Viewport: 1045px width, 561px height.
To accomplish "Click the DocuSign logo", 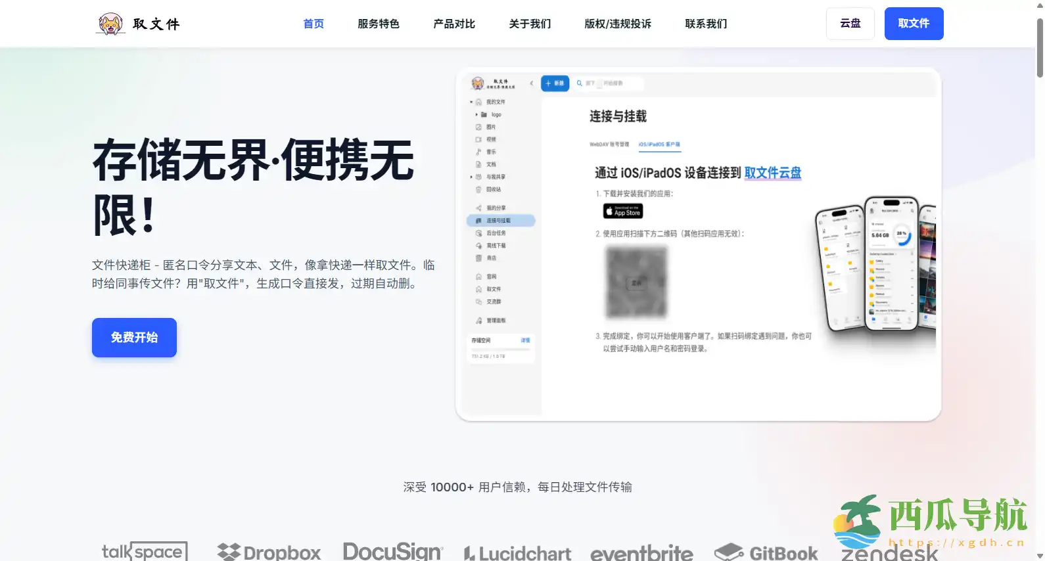I will (x=393, y=551).
